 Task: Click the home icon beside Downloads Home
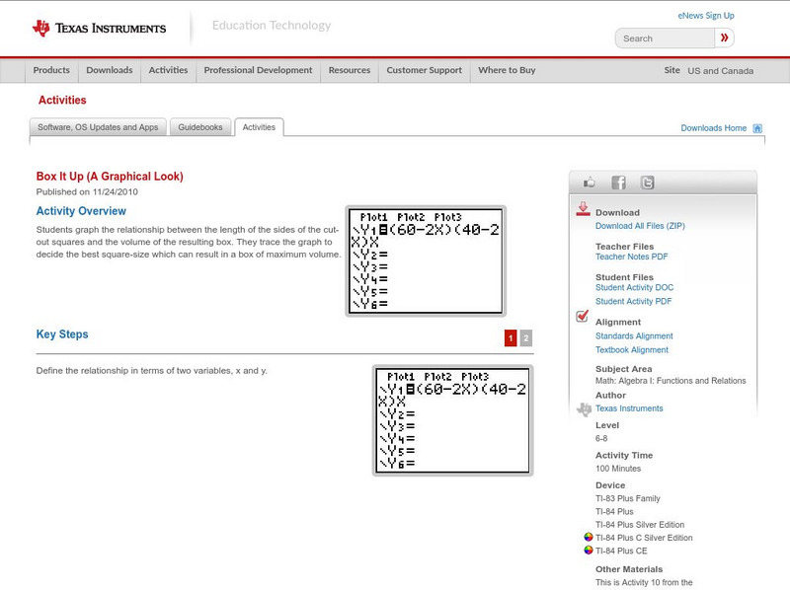[757, 128]
